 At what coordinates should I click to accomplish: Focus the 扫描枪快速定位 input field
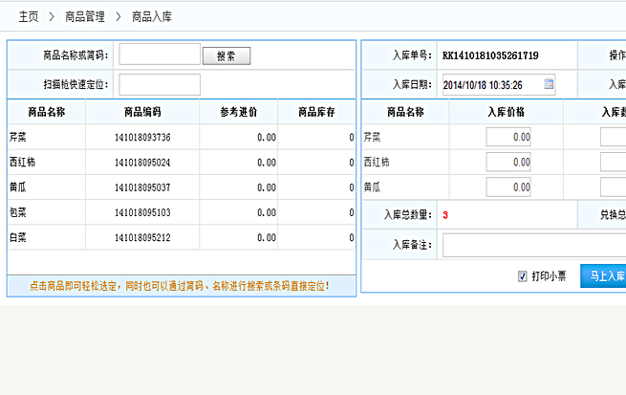tap(160, 85)
